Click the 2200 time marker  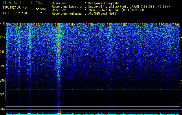click(176, 25)
